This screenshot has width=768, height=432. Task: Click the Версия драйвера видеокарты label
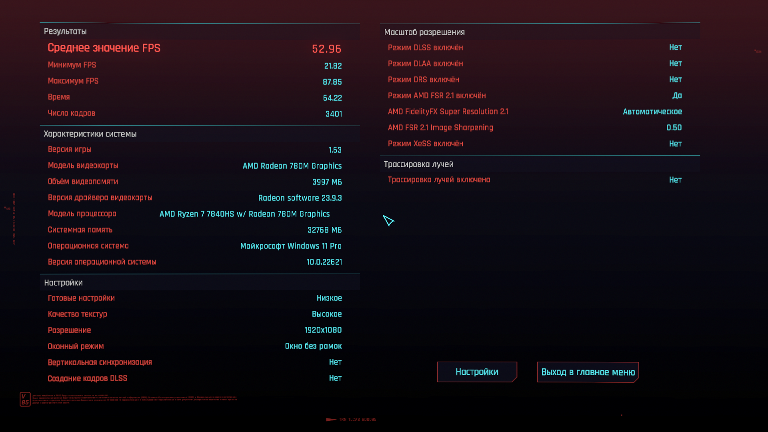click(100, 198)
